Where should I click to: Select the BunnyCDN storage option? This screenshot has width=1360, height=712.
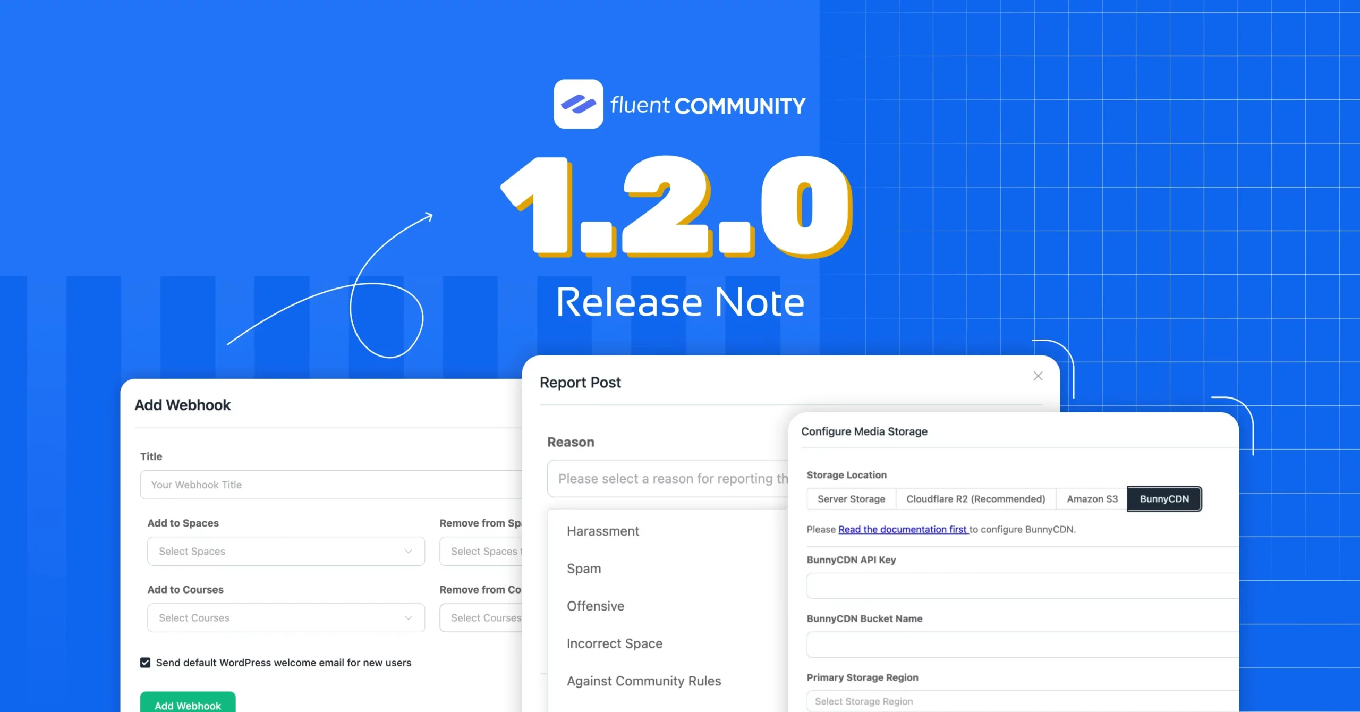coord(1164,499)
